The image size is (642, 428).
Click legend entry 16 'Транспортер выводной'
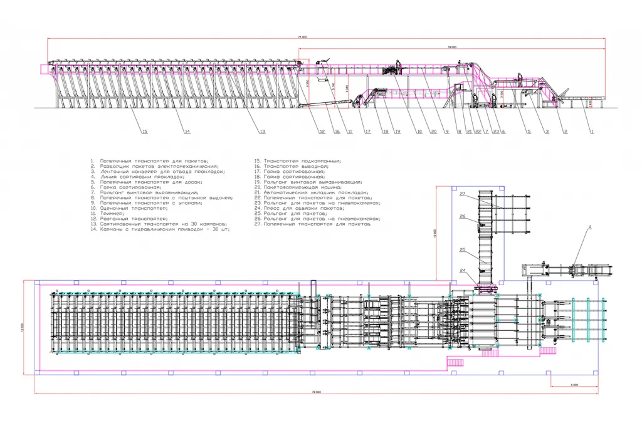click(291, 167)
